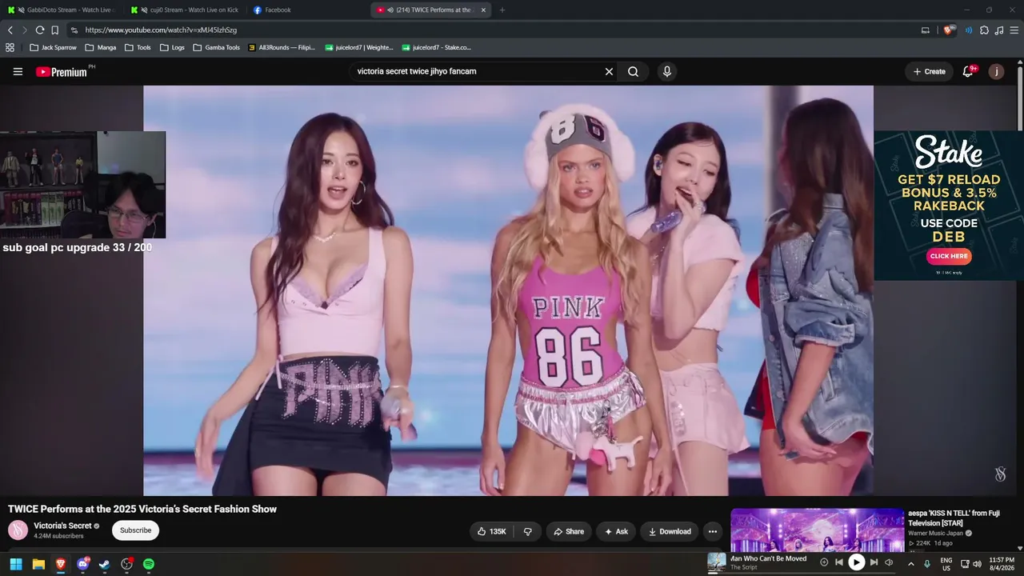
Task: Open a new browser tab
Action: click(x=502, y=10)
